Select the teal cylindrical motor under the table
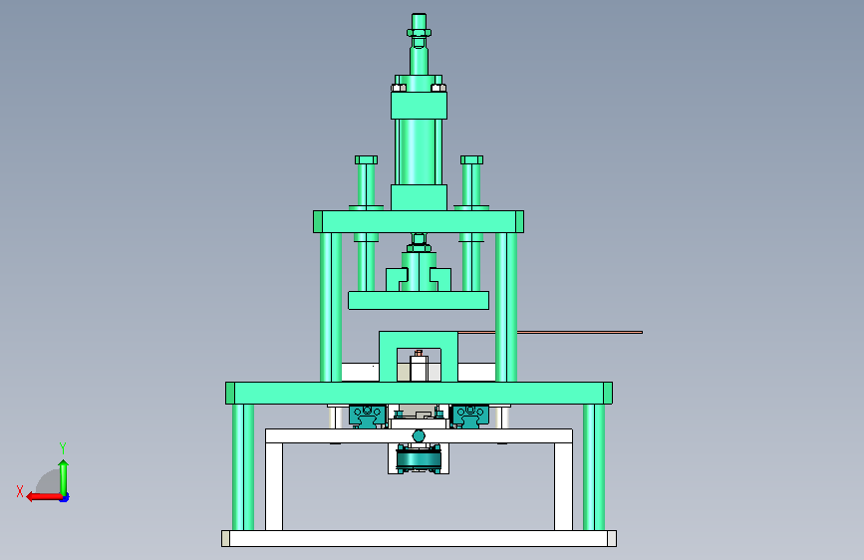 click(419, 458)
